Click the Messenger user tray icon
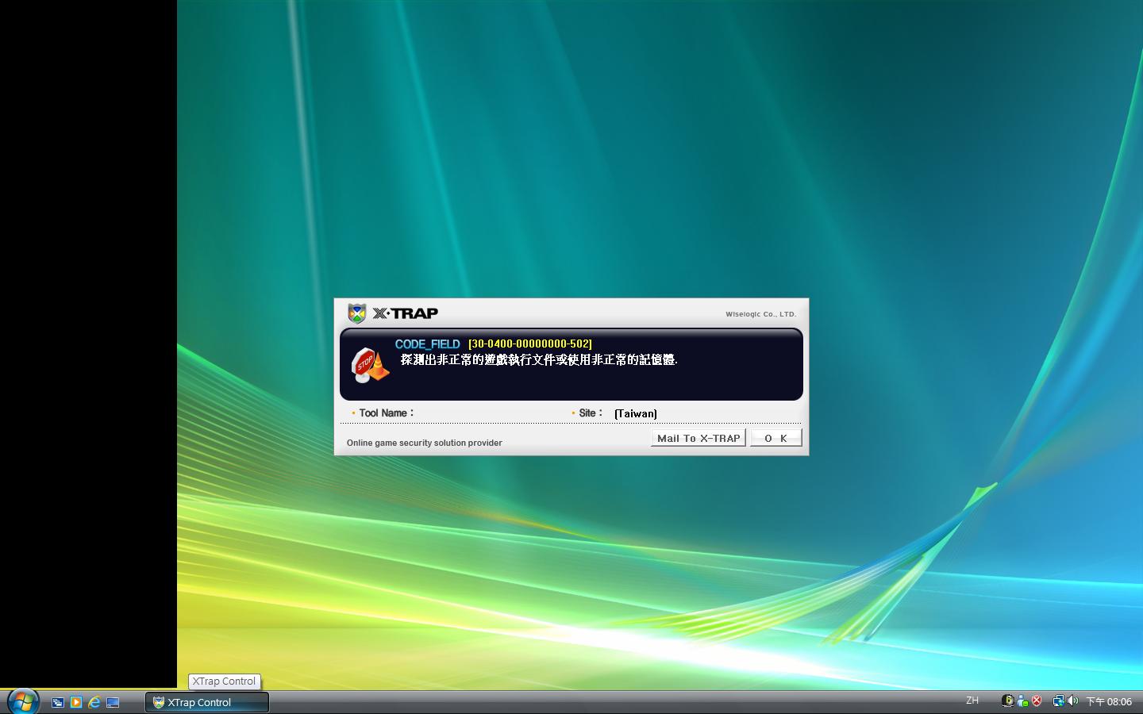Image resolution: width=1143 pixels, height=714 pixels. tap(1022, 701)
